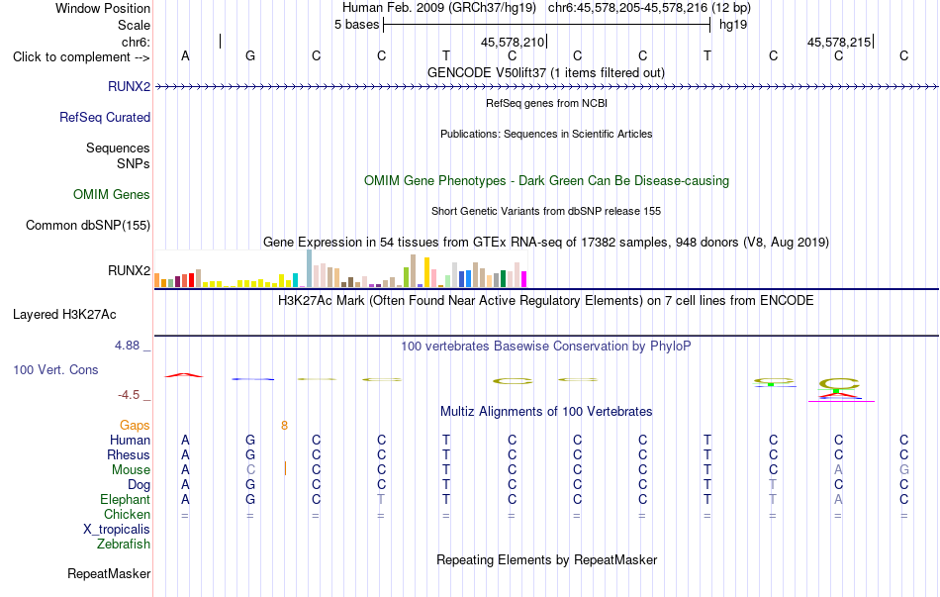Image resolution: width=940 pixels, height=597 pixels.
Task: Click Repeating Elements by RepeatMasker title
Action: (x=547, y=559)
